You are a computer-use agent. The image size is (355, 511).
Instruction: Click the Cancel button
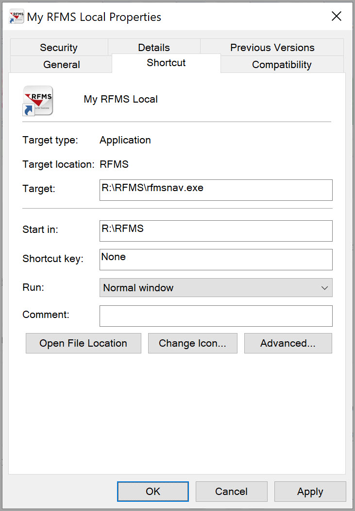tap(231, 491)
